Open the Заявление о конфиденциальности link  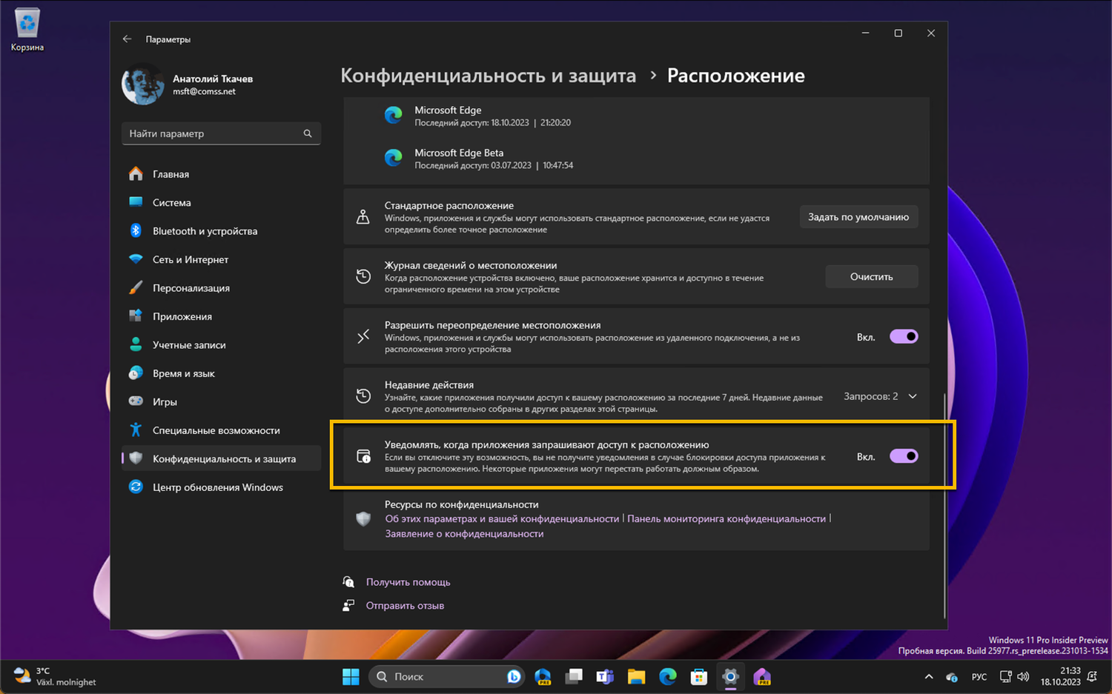pos(464,533)
